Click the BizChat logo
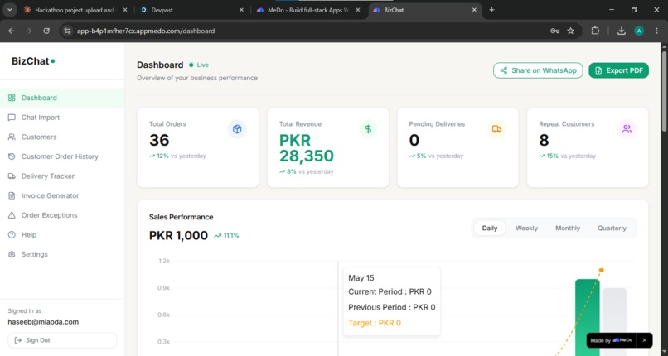The width and height of the screenshot is (668, 356). pos(33,61)
